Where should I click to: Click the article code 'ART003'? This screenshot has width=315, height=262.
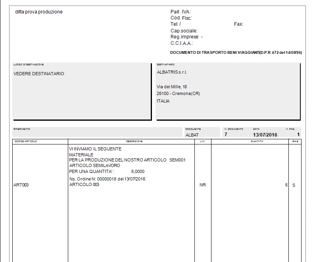pos(21,185)
